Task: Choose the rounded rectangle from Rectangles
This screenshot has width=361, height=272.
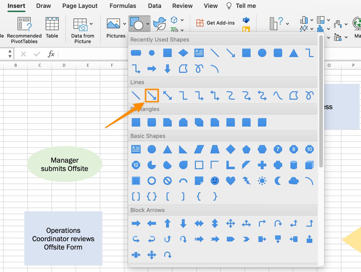Action: pos(152,122)
